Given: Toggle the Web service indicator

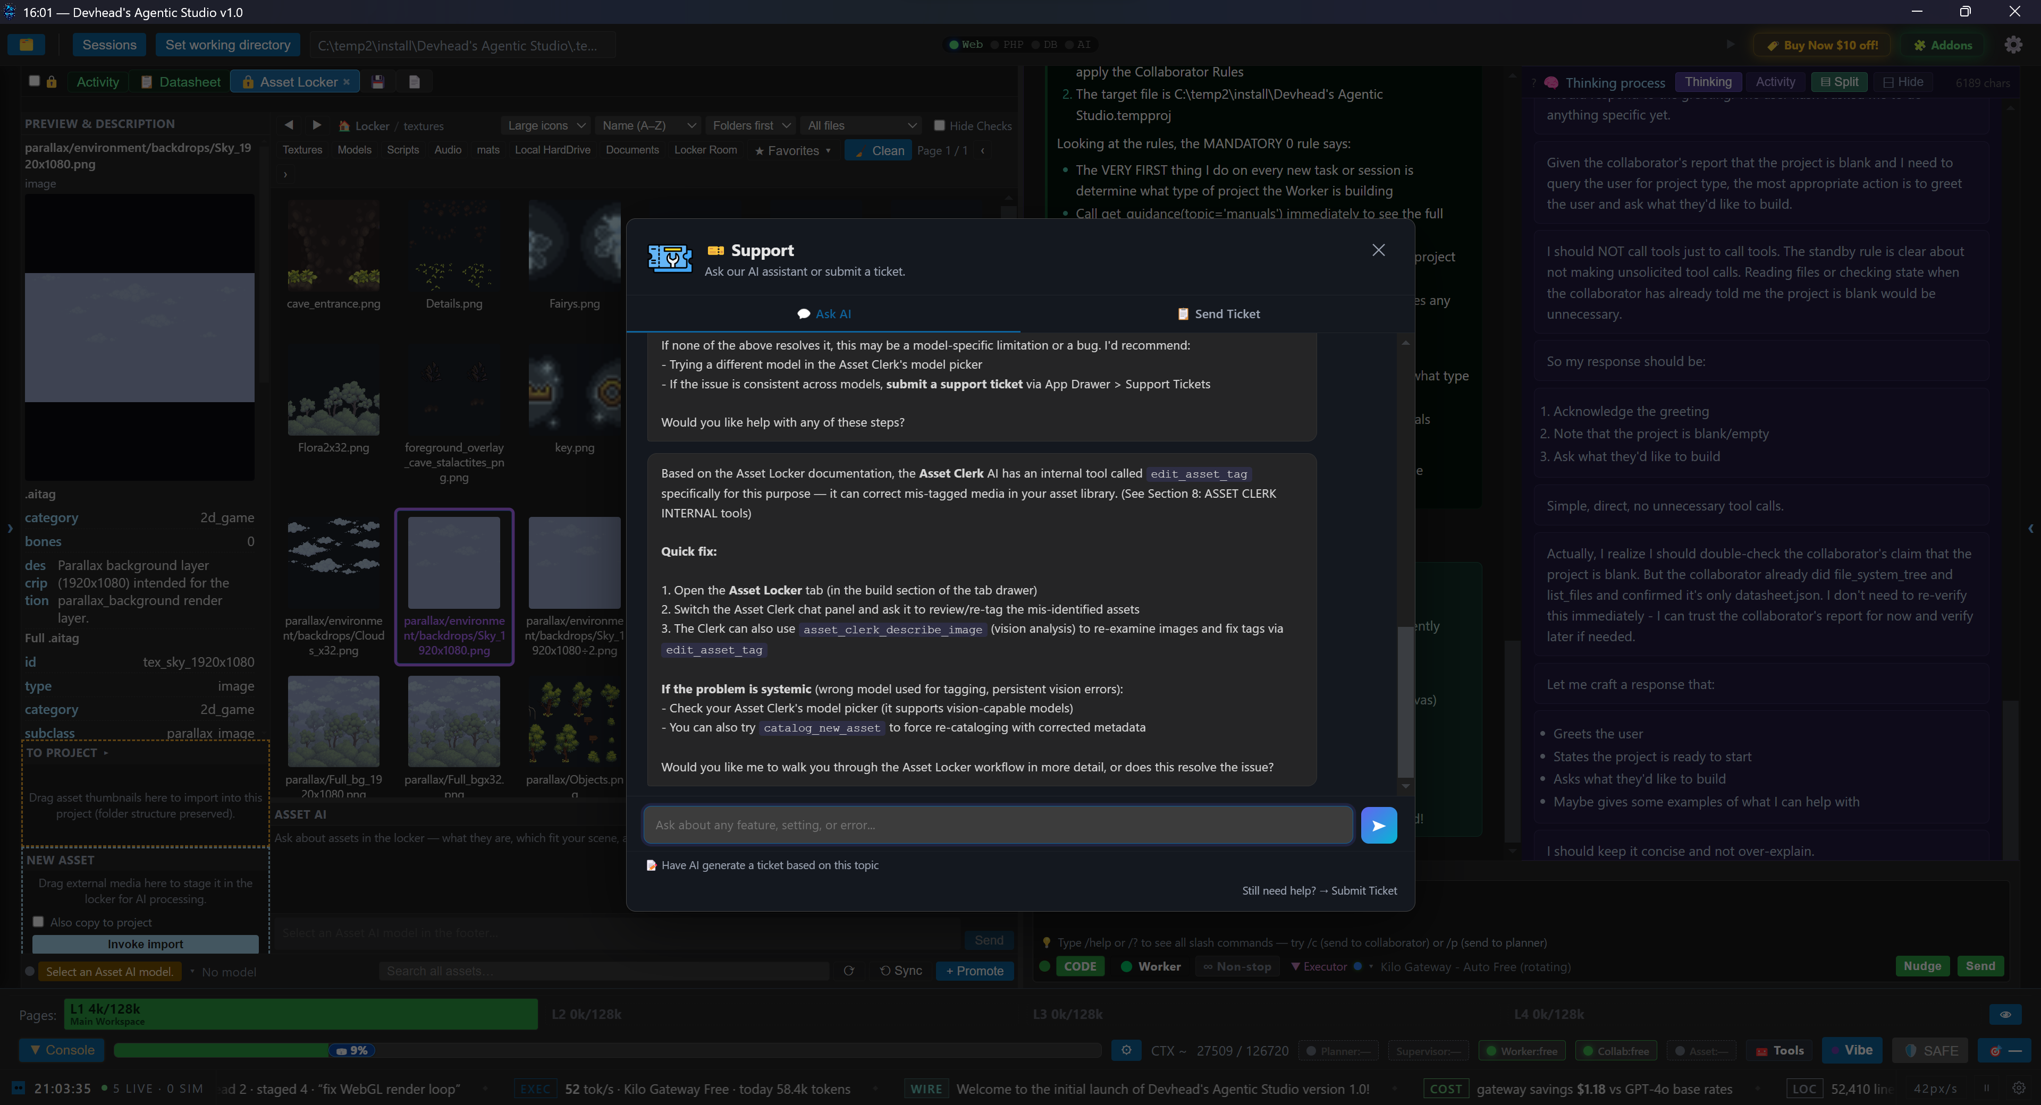Looking at the screenshot, I should [966, 44].
